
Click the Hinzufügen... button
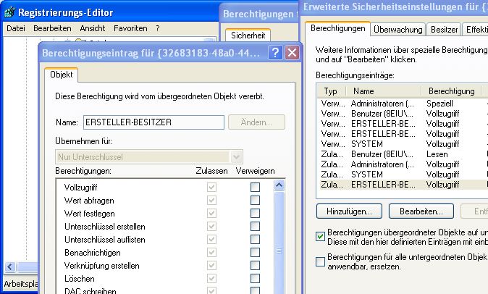(349, 211)
